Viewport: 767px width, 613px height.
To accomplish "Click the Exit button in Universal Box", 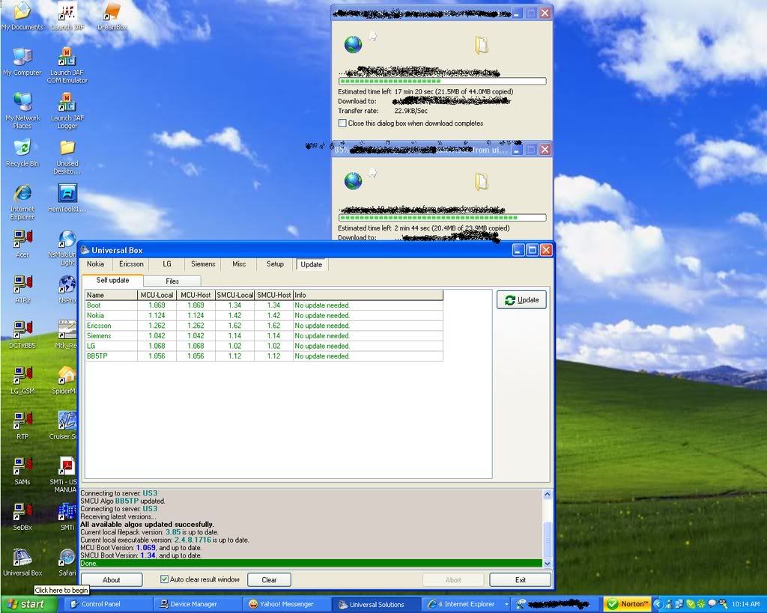I will pos(521,580).
